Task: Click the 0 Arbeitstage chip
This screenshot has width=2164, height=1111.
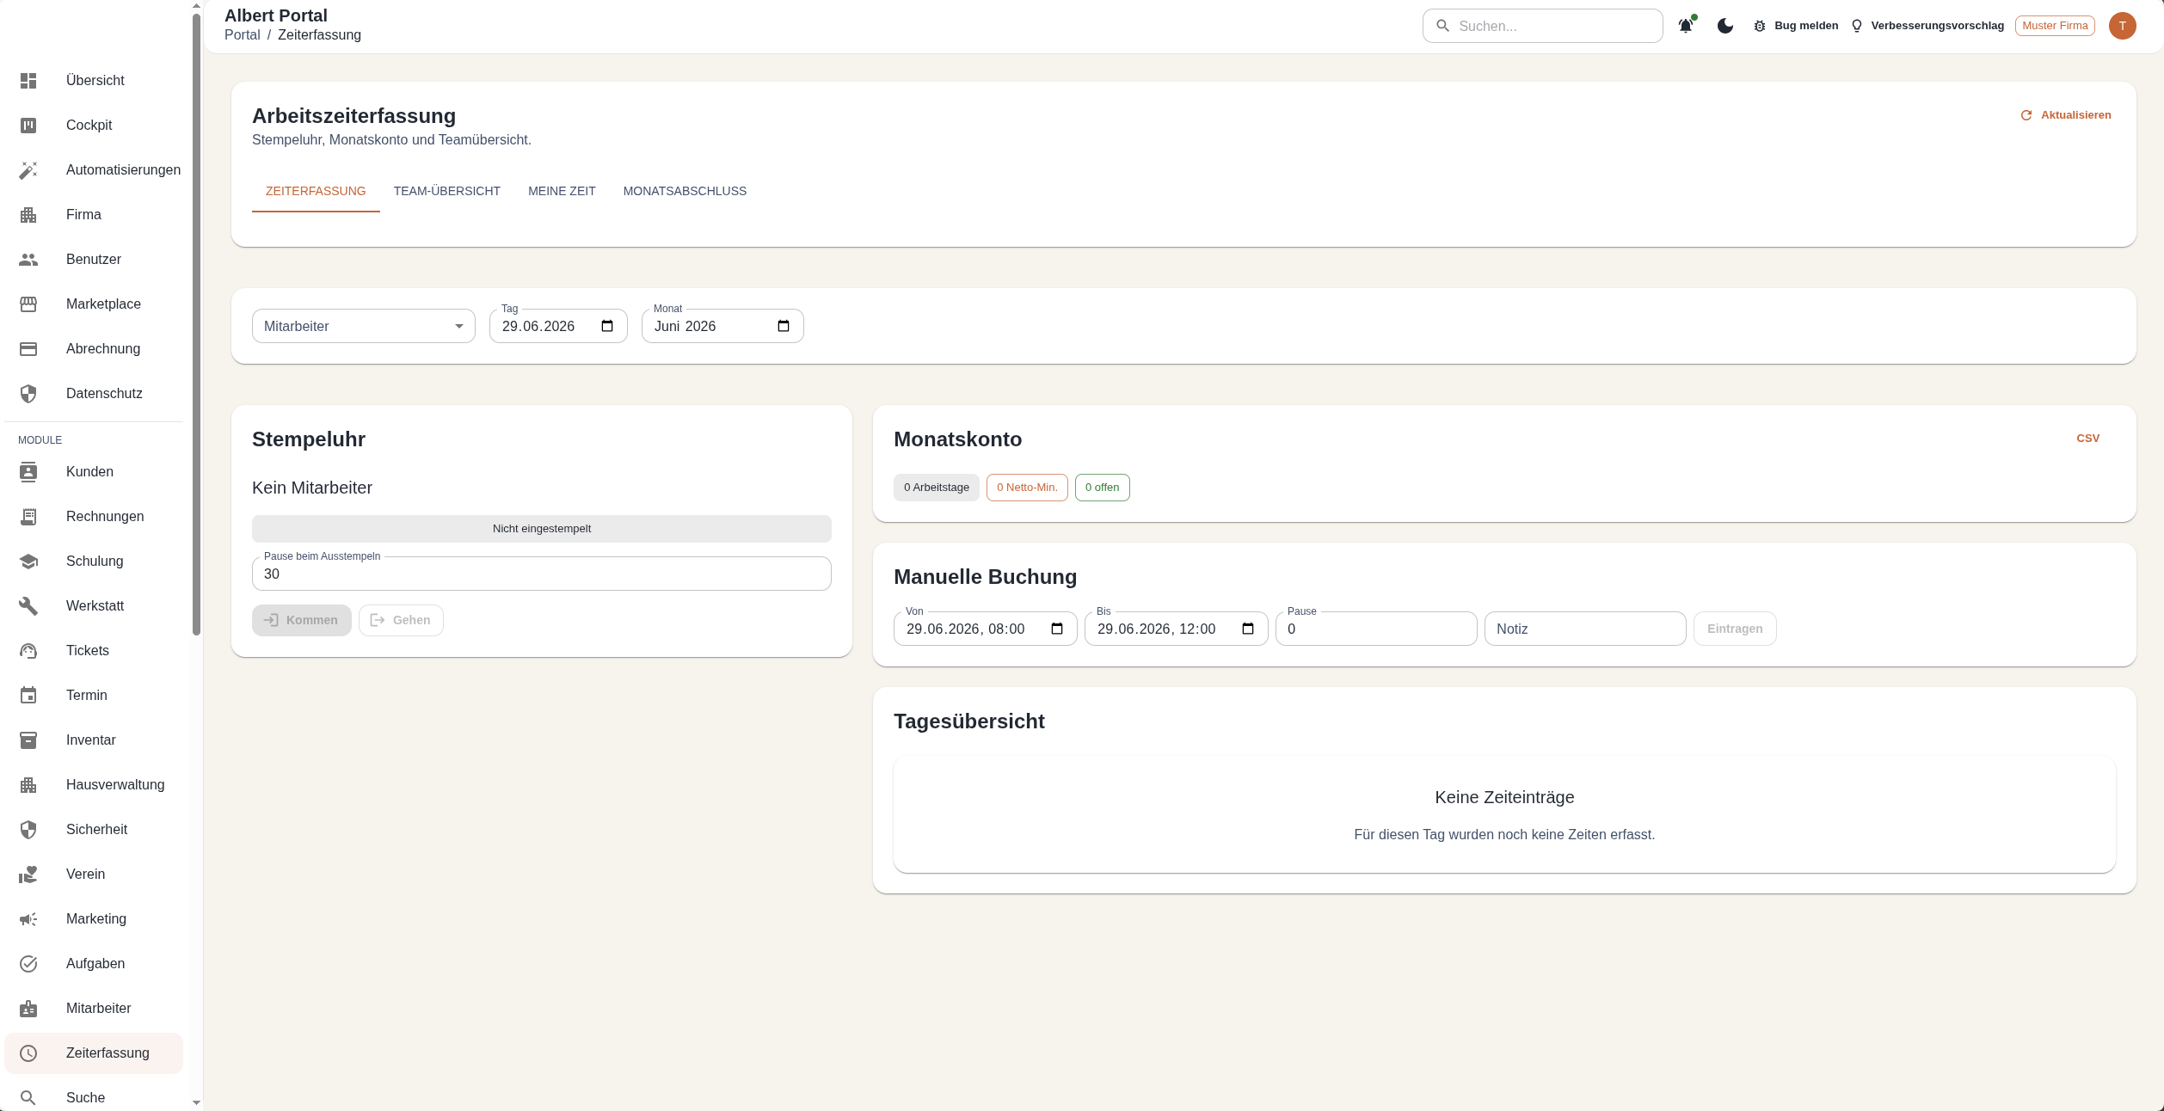Action: 937,488
